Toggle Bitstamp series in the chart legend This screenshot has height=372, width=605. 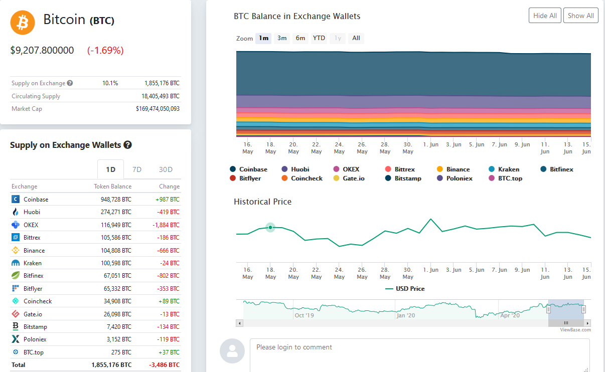pos(403,178)
